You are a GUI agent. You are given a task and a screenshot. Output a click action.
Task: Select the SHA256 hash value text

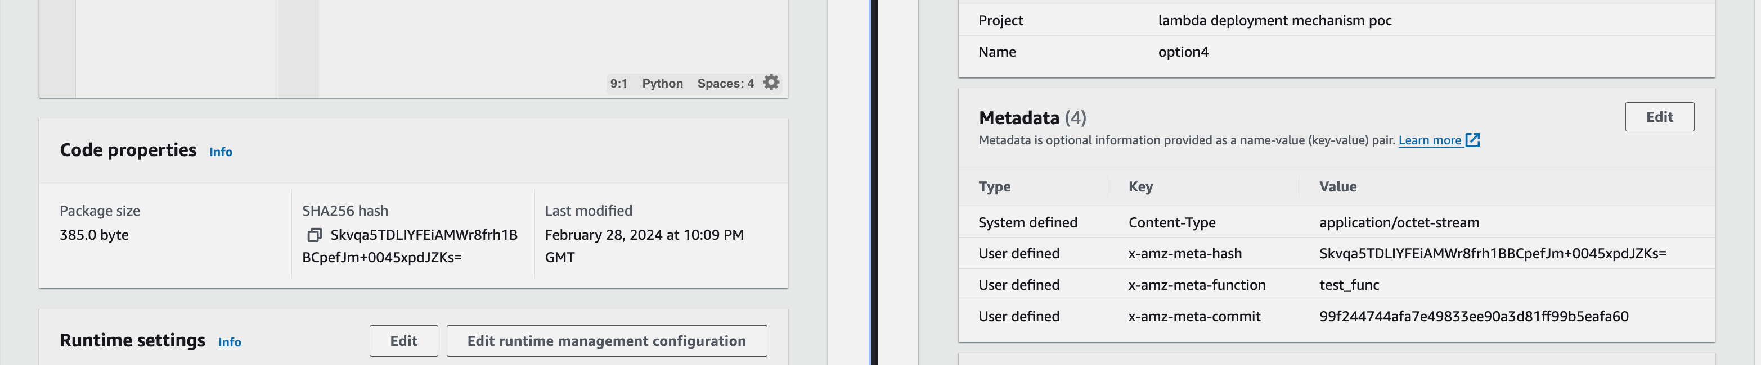pyautogui.click(x=410, y=245)
